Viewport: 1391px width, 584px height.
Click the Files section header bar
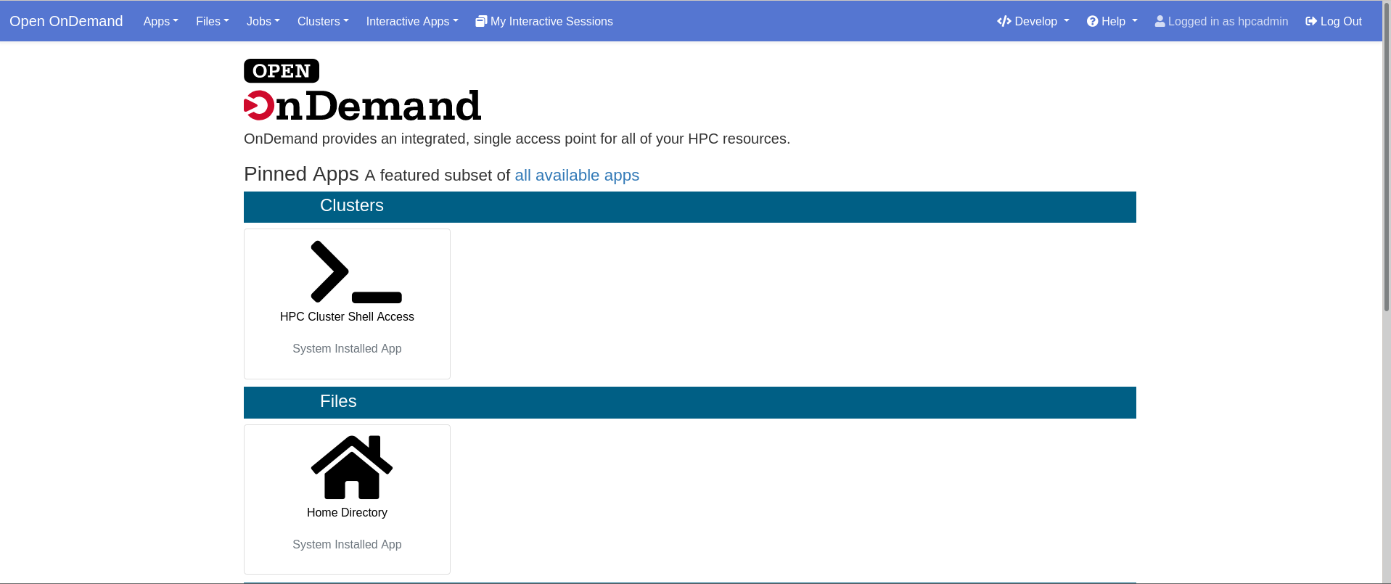[x=690, y=403]
